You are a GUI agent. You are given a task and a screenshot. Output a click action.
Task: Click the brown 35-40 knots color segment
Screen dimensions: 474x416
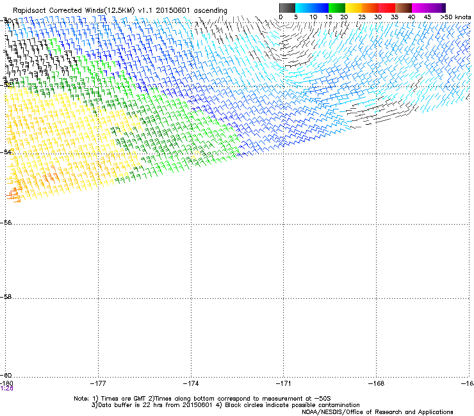pos(404,8)
